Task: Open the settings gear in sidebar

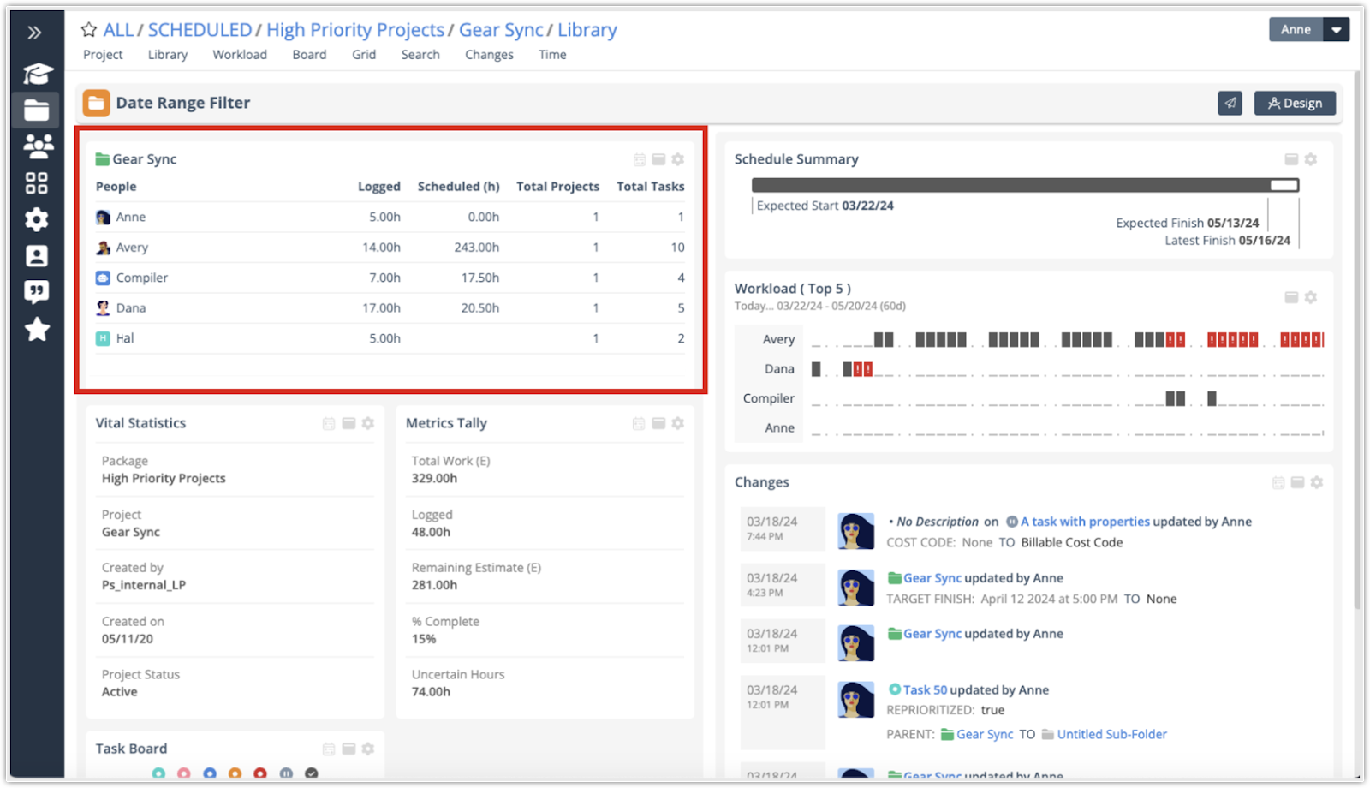Action: (37, 220)
